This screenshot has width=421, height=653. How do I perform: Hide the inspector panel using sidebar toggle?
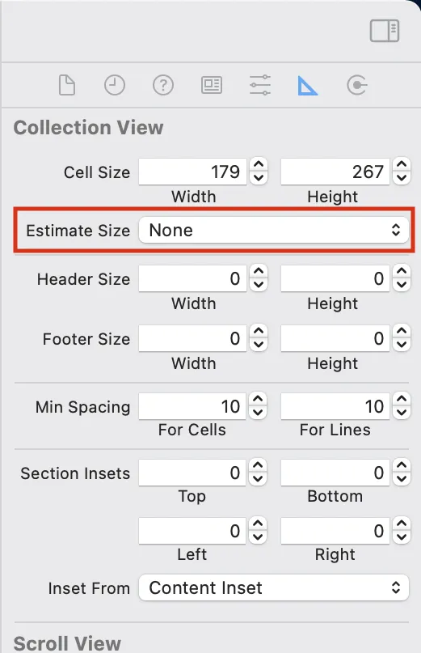tap(385, 31)
